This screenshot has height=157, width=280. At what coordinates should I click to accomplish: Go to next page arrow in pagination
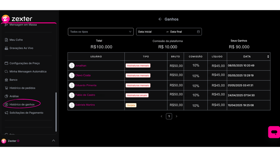176,116
